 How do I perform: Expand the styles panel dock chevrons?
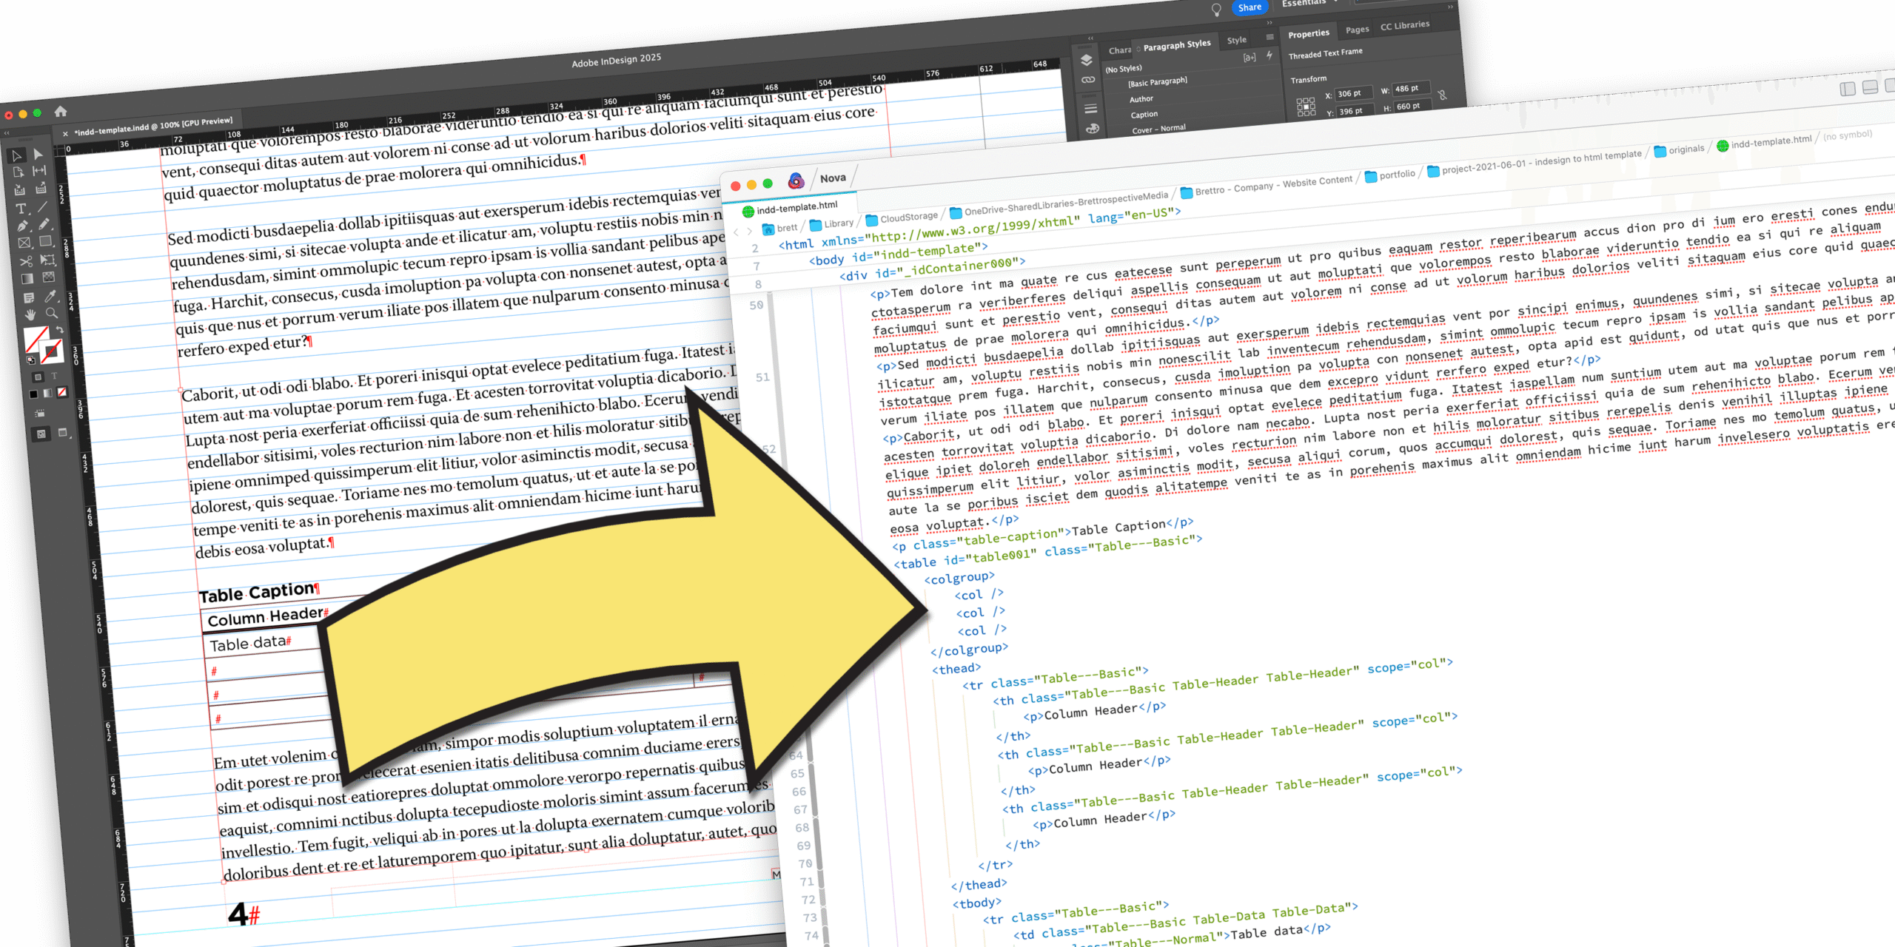click(x=1270, y=22)
